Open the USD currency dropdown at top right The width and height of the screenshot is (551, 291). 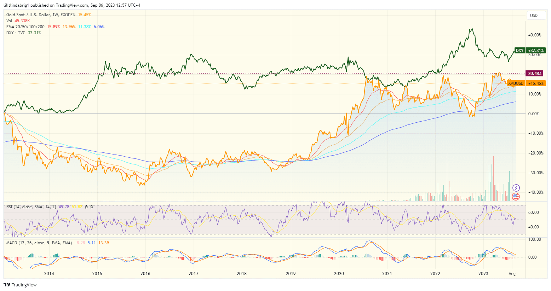coord(536,15)
